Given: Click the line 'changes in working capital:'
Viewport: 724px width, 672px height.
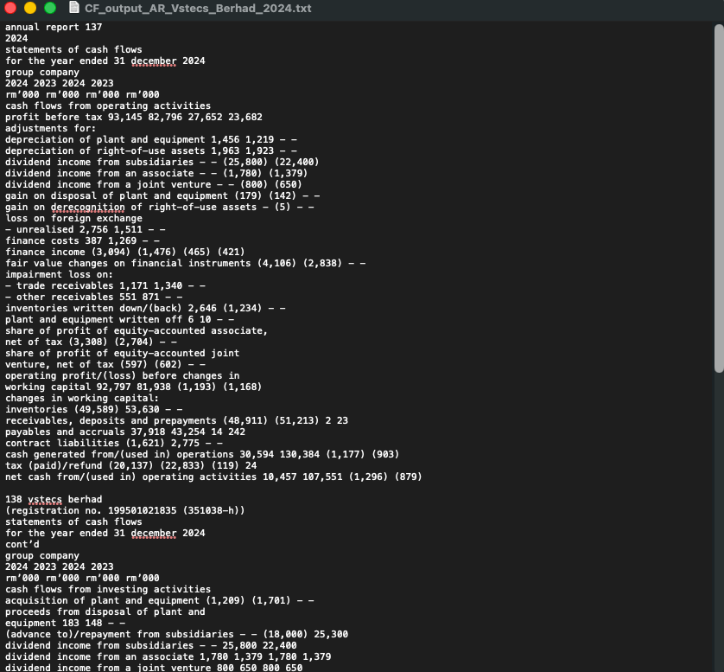Looking at the screenshot, I should pos(82,398).
